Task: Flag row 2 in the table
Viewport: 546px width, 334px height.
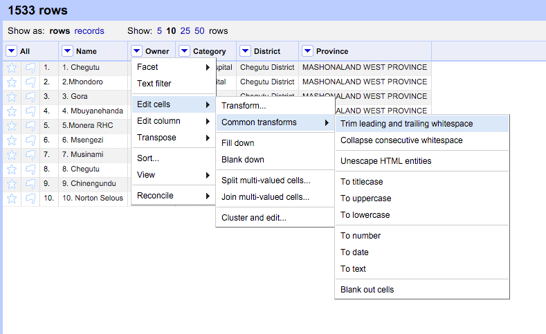Action: tap(30, 82)
